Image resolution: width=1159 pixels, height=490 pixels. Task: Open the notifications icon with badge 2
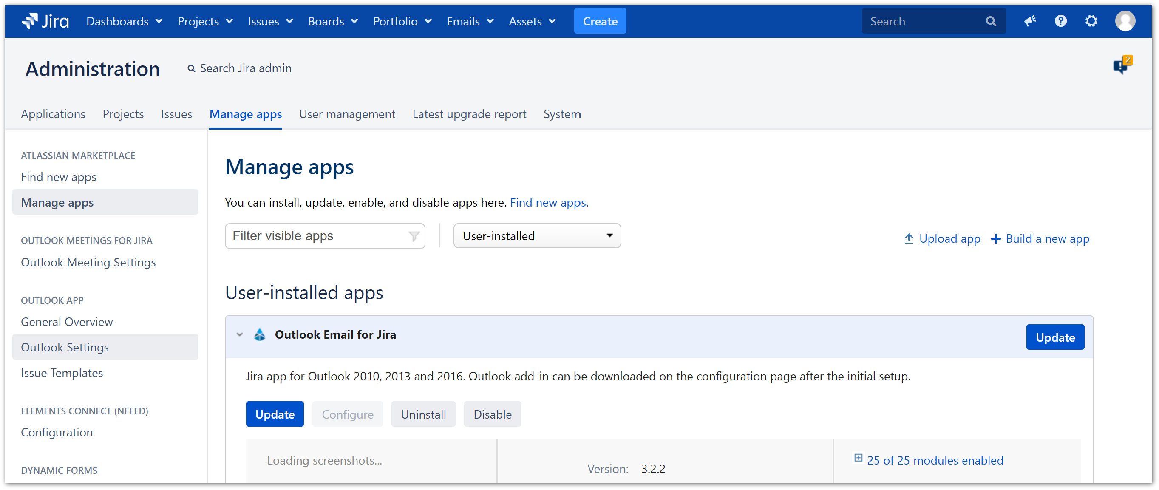1121,66
